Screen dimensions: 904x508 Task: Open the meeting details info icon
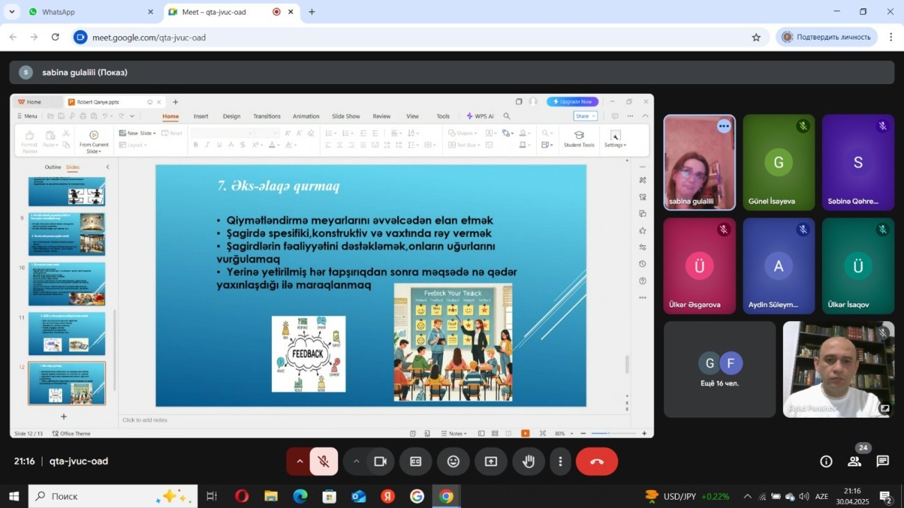tap(826, 461)
